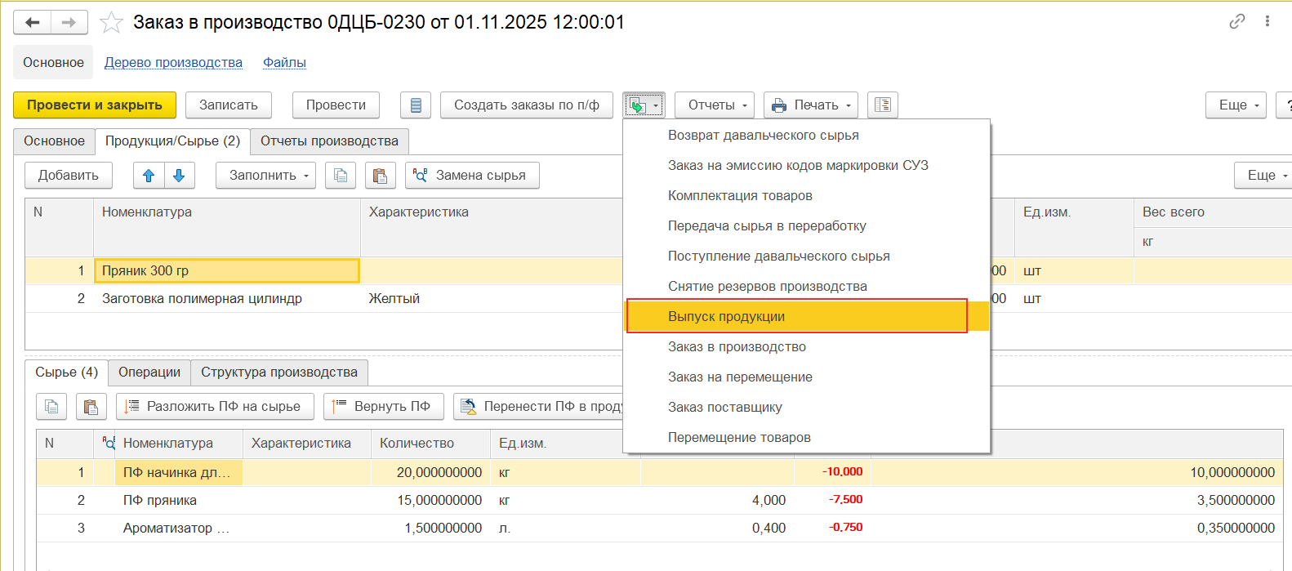Open the Дерево производства link
This screenshot has width=1292, height=571.
173,63
